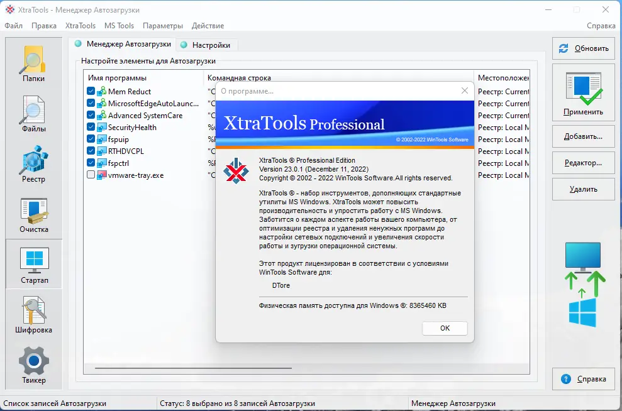Uncheck the fspctrl checkbox
The height and width of the screenshot is (411, 622).
(x=91, y=163)
